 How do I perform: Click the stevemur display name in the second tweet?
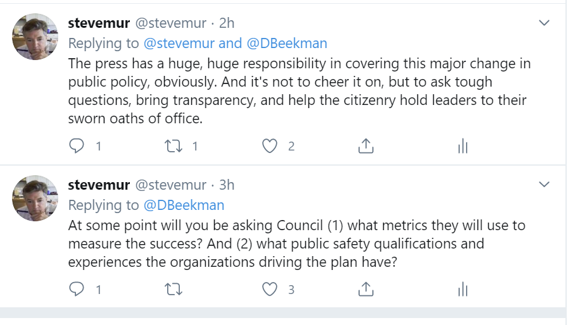point(99,185)
